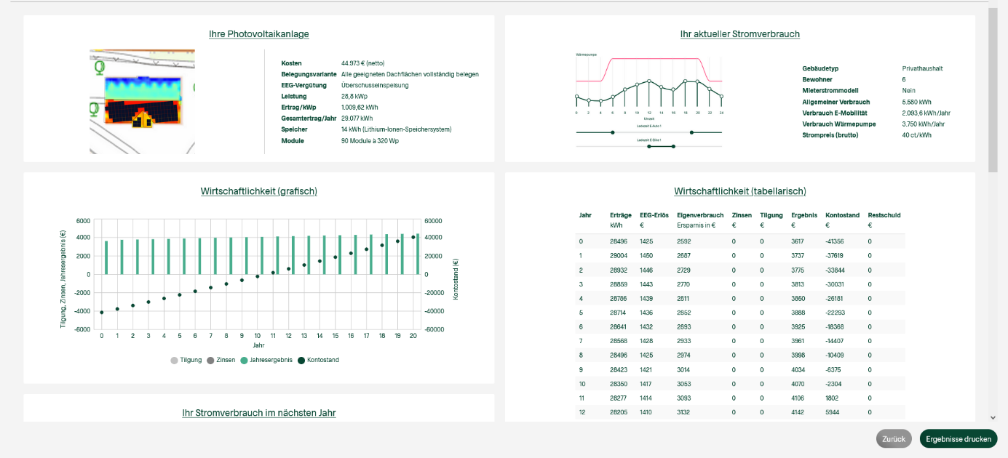Click the Mieterstrommodell label
Viewport: 1008px width, 458px height.
coord(832,91)
